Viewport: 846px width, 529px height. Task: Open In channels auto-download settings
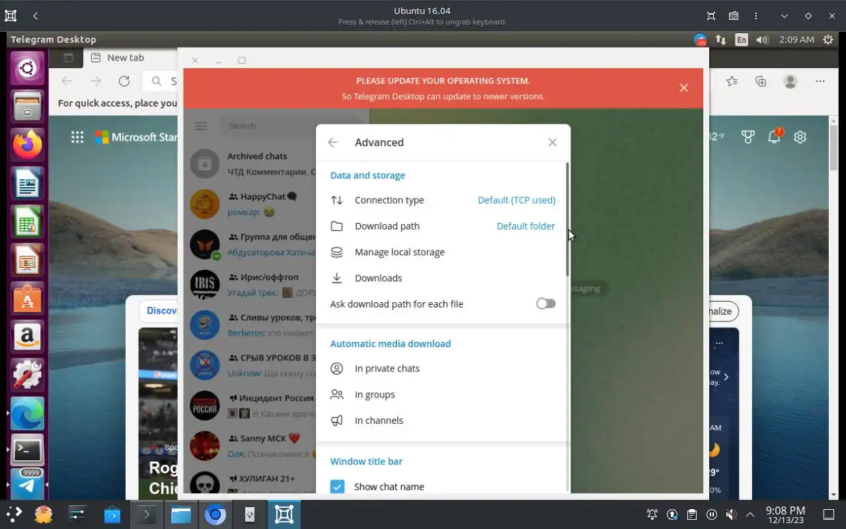(x=442, y=421)
